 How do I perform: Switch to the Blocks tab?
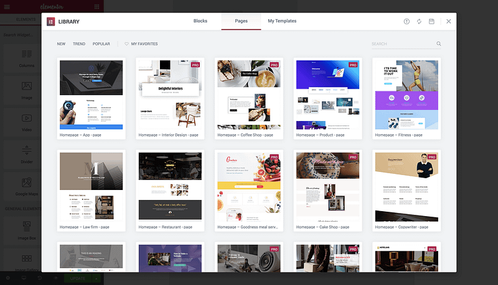200,21
